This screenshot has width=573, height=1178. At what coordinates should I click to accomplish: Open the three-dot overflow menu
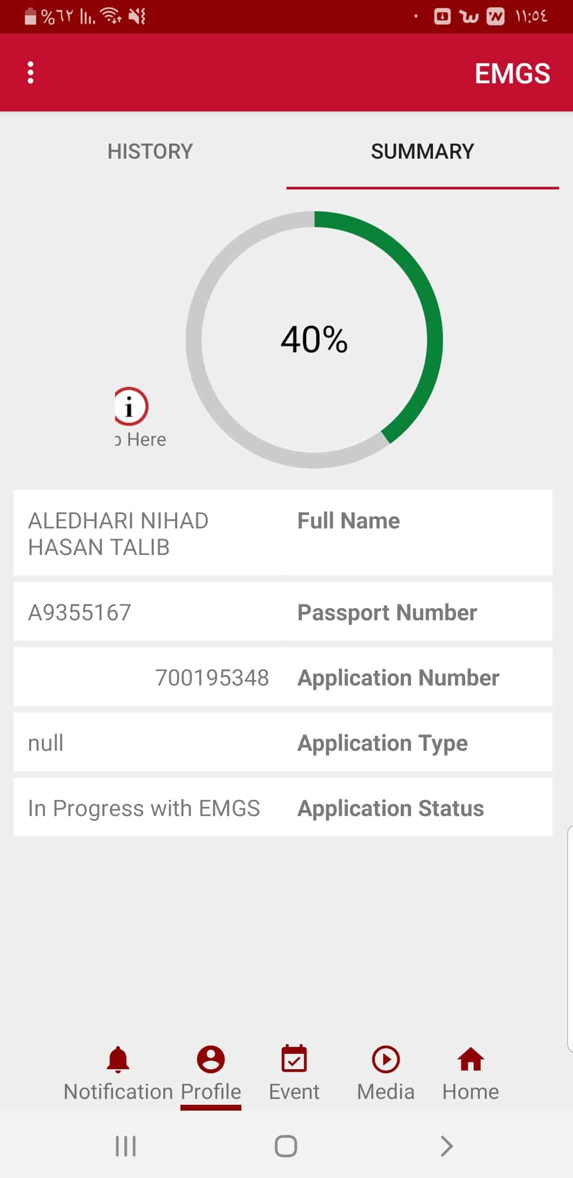tap(31, 73)
